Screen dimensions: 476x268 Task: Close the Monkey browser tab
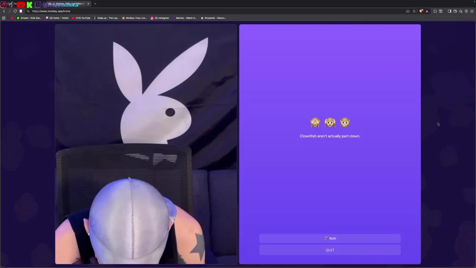(88, 4)
